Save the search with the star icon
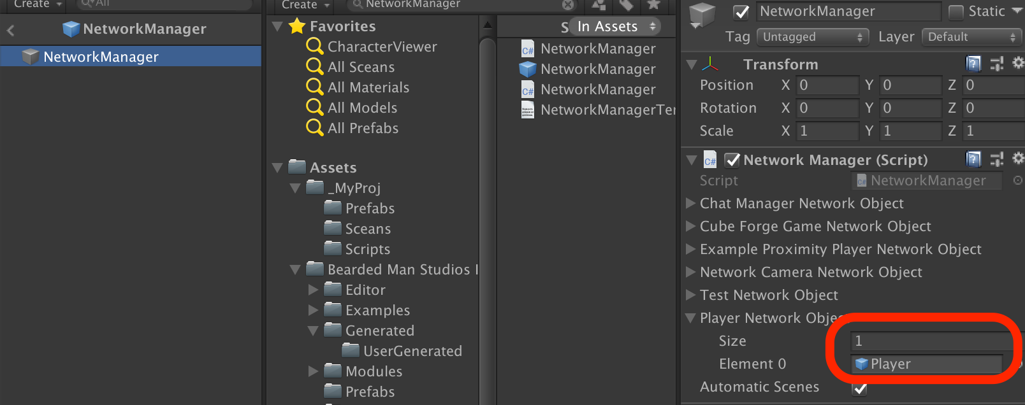This screenshot has height=405, width=1025. point(653,5)
